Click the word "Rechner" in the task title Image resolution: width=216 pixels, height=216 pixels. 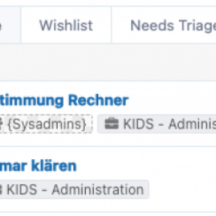(x=98, y=100)
